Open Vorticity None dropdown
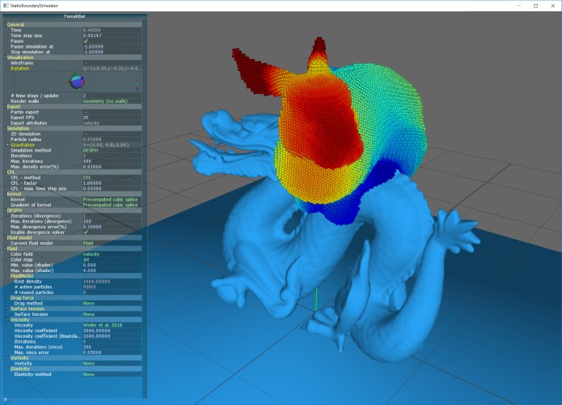Image resolution: width=562 pixels, height=405 pixels. click(x=112, y=364)
